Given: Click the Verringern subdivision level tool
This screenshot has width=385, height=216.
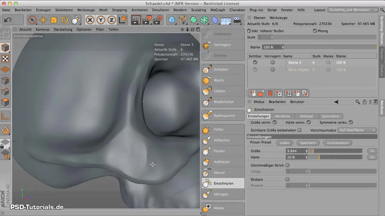Looking at the screenshot, I should pyautogui.click(x=223, y=45).
